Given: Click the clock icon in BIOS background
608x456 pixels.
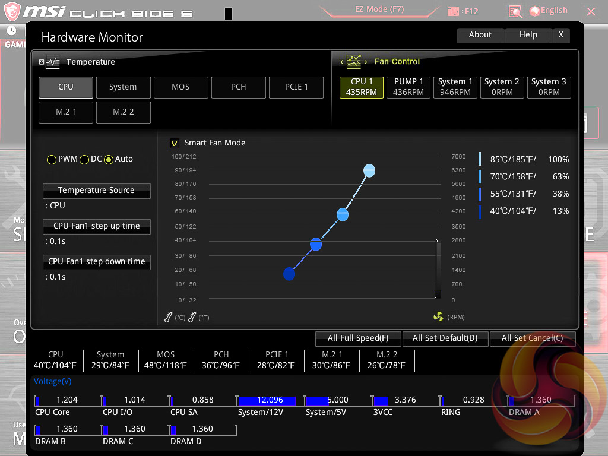Looking at the screenshot, I should [11, 30].
